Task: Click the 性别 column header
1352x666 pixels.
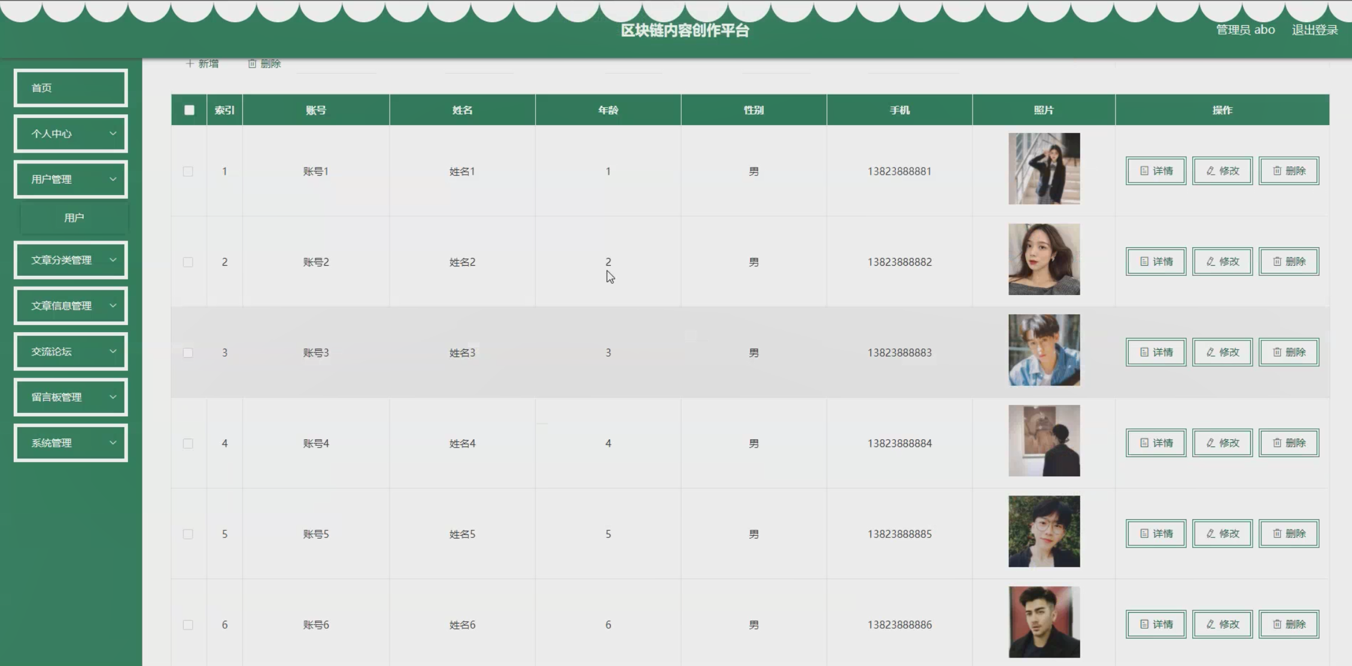Action: pyautogui.click(x=754, y=110)
